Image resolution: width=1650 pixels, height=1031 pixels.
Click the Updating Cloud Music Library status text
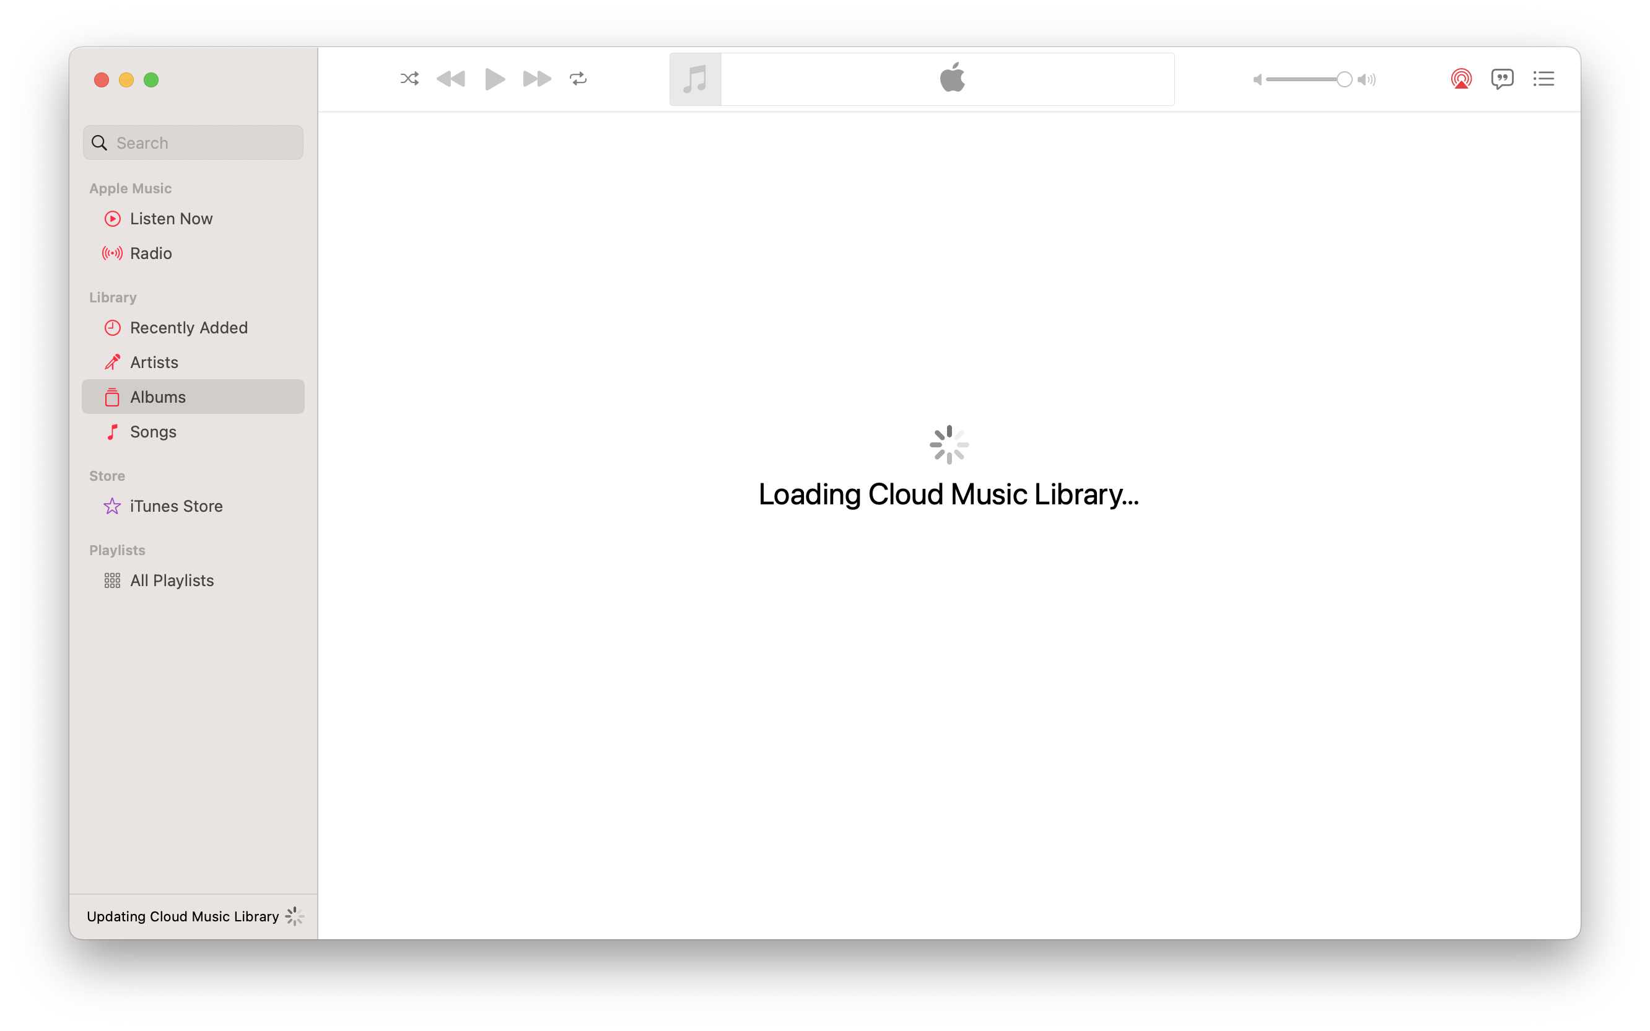tap(183, 916)
